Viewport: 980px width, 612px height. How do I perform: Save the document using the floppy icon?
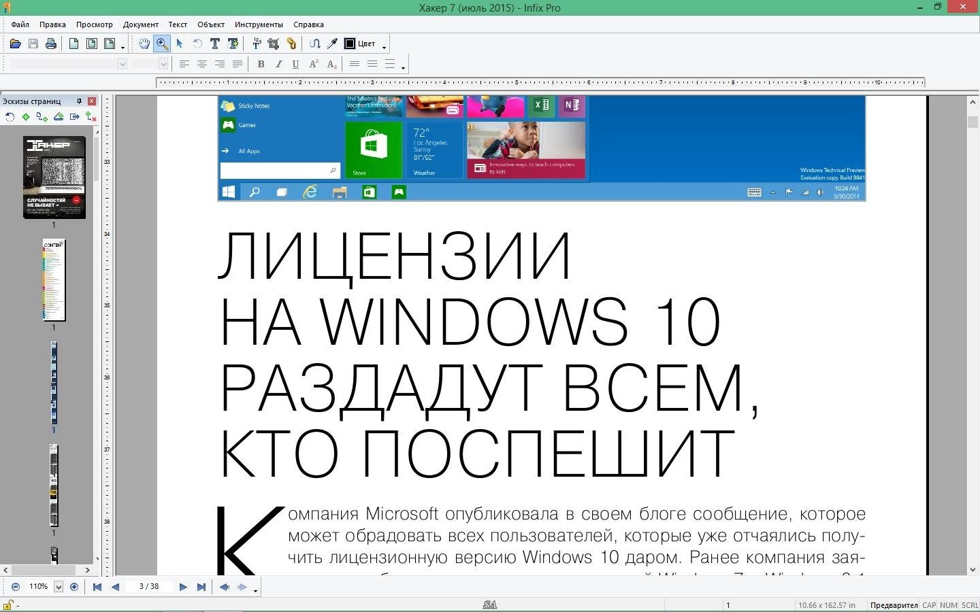(33, 44)
